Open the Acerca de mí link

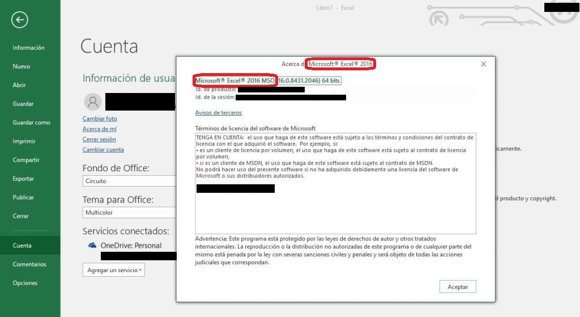click(100, 129)
